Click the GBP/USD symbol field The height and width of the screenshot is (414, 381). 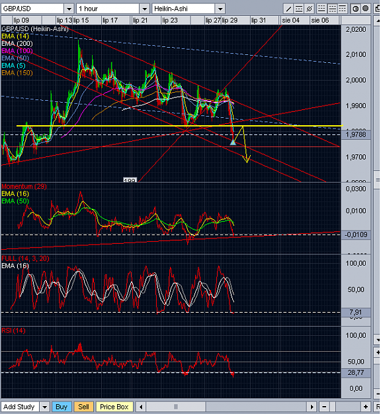coord(32,9)
